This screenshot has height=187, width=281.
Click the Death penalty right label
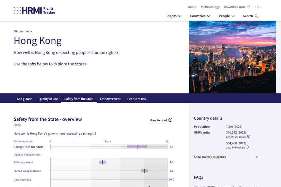click(x=22, y=180)
